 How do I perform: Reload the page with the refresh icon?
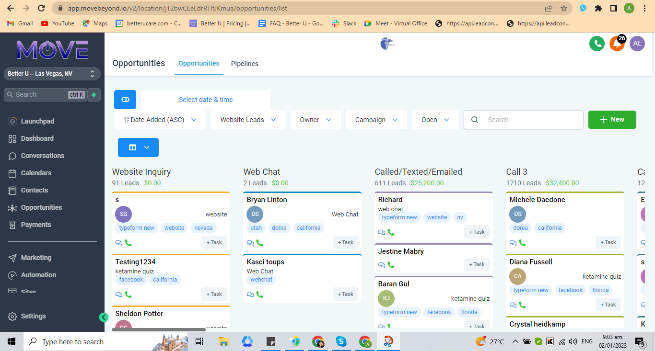[x=41, y=8]
